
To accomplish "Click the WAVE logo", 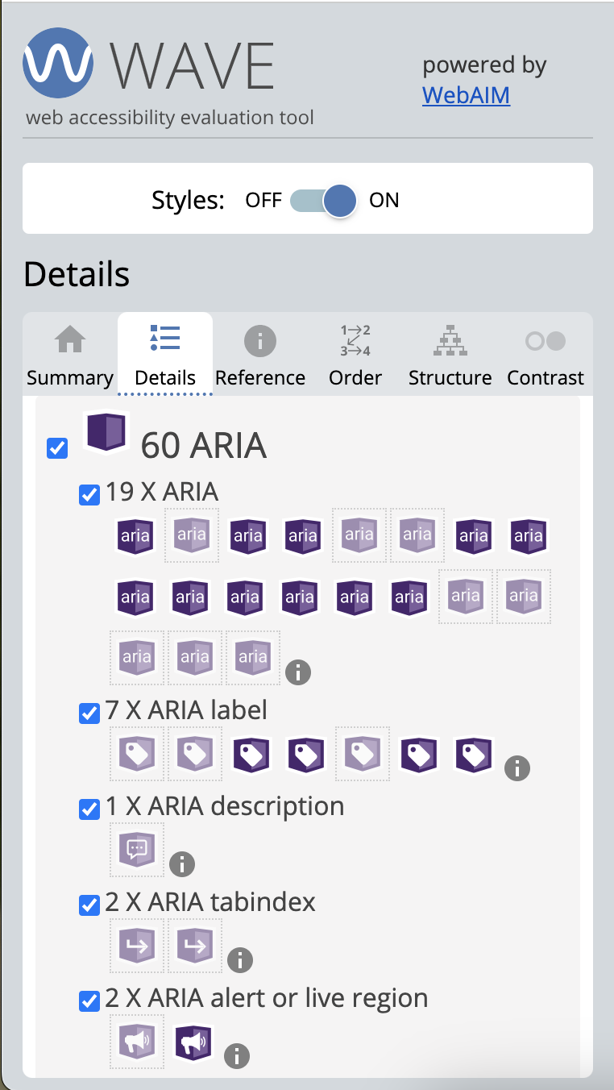I will (x=57, y=62).
